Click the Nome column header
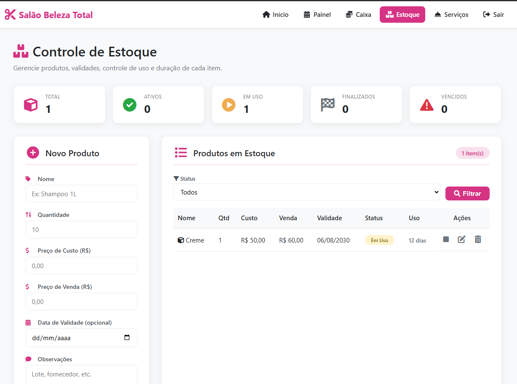This screenshot has width=517, height=384. pyautogui.click(x=187, y=218)
